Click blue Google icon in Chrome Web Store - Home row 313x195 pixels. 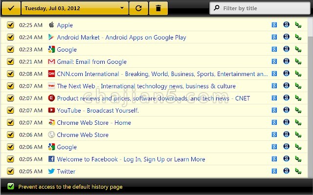pos(274,122)
